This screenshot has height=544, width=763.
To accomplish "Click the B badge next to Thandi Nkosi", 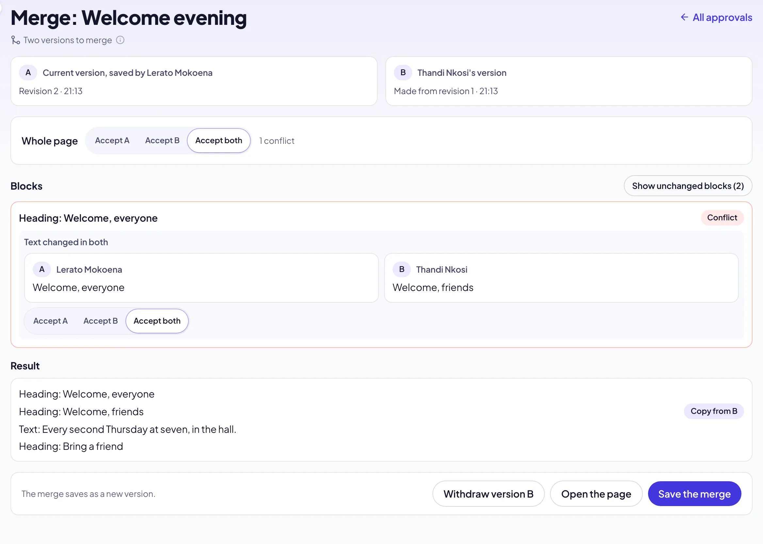I will tap(401, 269).
